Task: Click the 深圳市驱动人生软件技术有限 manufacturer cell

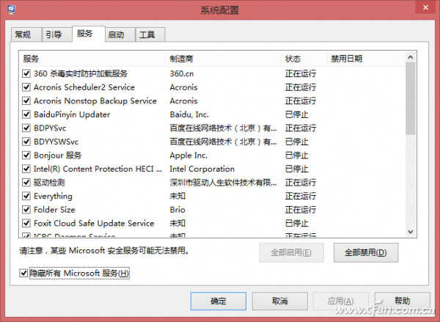Action: (224, 183)
